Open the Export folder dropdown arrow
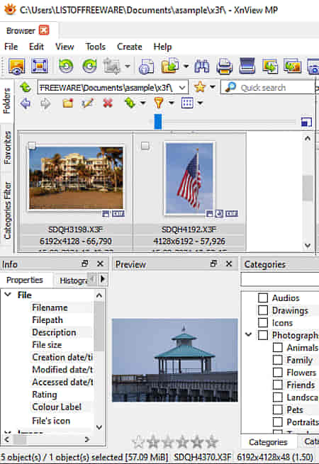319x464 pixels. pyautogui.click(x=186, y=66)
